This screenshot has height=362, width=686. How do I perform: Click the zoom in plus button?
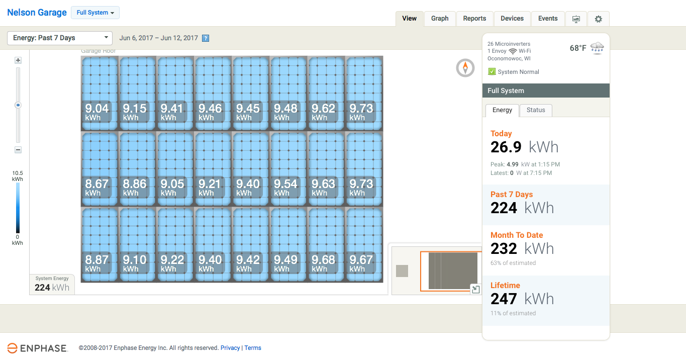click(x=18, y=60)
